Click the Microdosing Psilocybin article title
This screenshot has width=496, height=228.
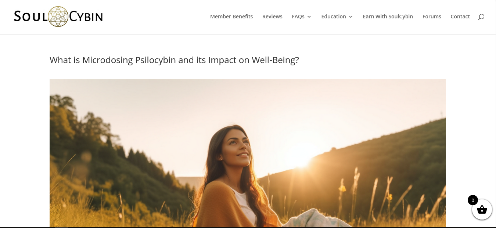[x=174, y=60]
